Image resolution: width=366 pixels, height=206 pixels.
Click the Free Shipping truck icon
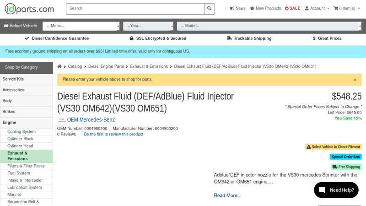coord(335,167)
